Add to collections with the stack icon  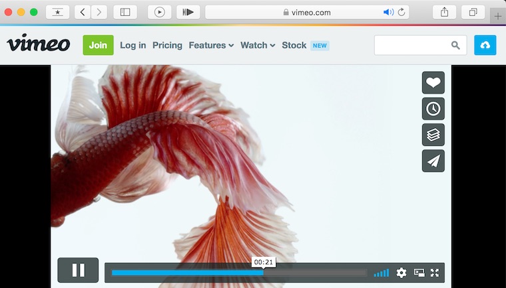click(x=433, y=135)
